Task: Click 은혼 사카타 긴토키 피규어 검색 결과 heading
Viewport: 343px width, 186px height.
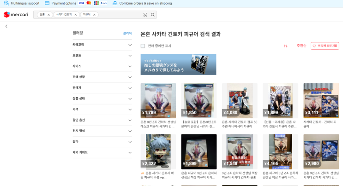Action: coord(181,34)
